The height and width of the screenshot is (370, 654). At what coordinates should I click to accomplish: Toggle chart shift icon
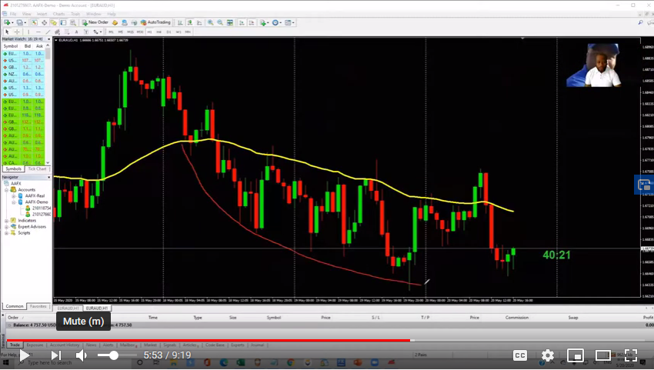pos(252,22)
